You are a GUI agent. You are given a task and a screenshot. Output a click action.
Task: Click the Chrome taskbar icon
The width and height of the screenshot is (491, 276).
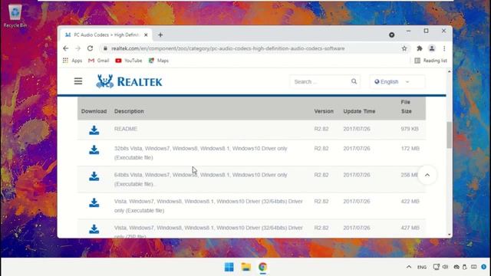click(262, 267)
